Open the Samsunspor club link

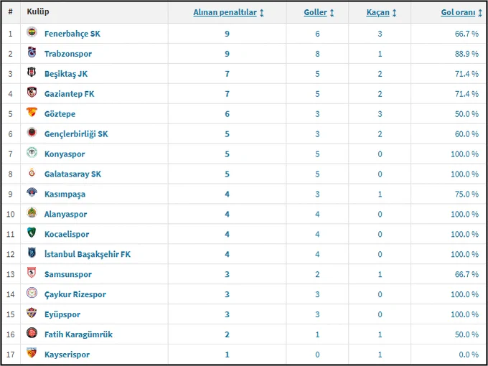point(68,274)
